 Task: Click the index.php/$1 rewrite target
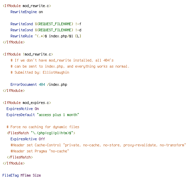(x=61, y=36)
